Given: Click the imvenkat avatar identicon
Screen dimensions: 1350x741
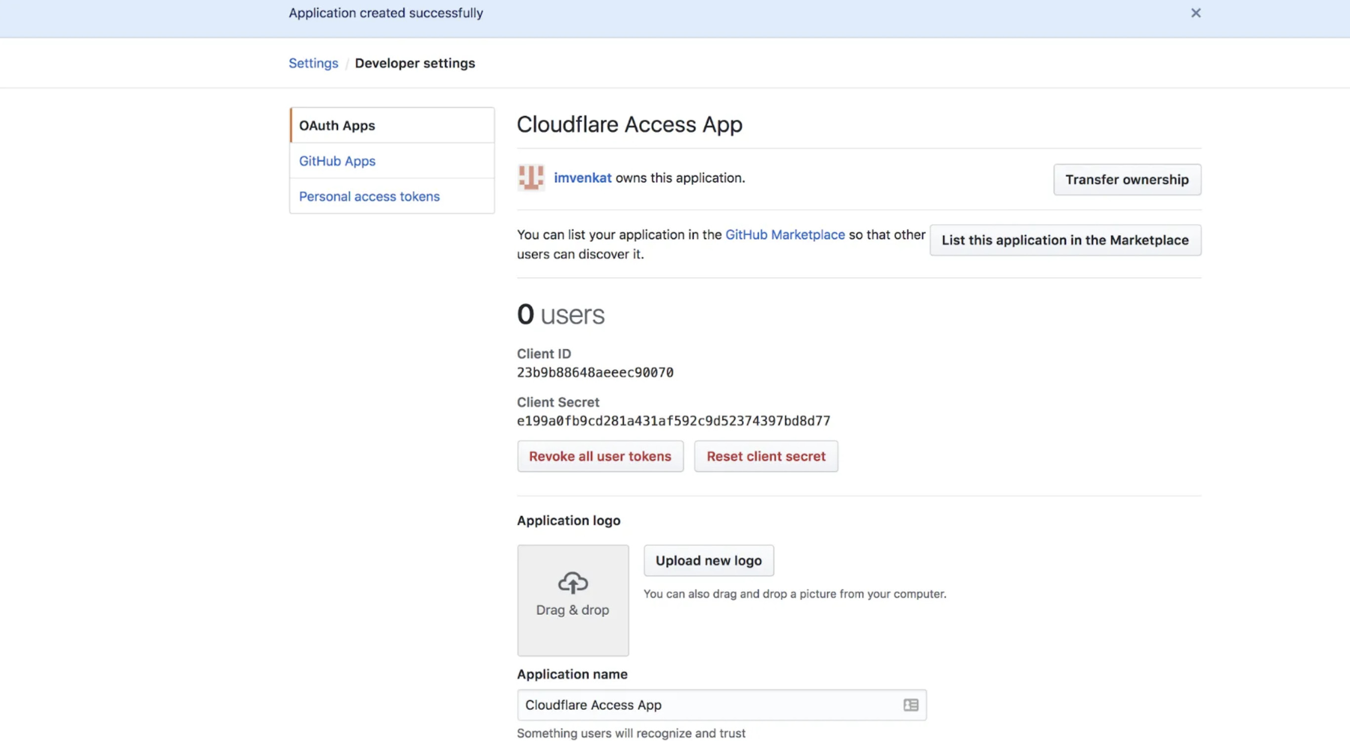Looking at the screenshot, I should (531, 178).
